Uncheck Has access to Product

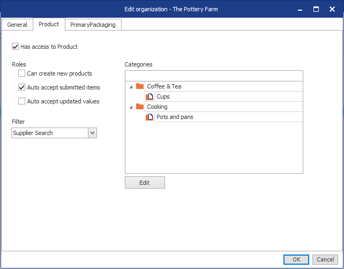pos(15,47)
